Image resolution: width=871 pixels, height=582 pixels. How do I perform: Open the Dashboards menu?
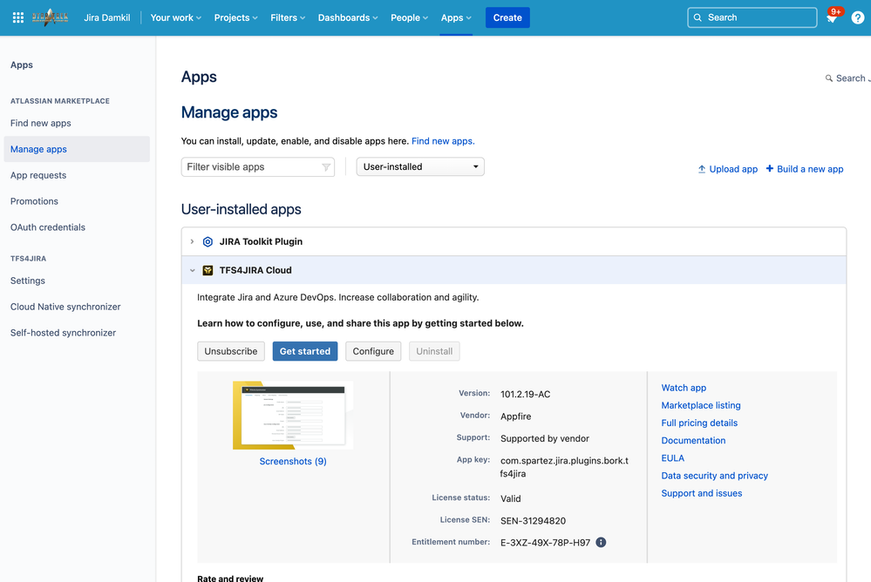point(348,17)
